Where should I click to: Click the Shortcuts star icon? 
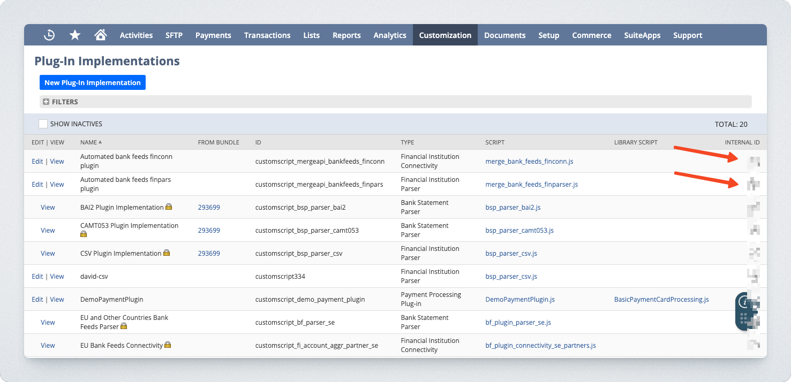pyautogui.click(x=75, y=35)
